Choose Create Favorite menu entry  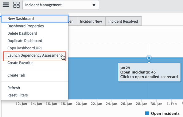35,62
